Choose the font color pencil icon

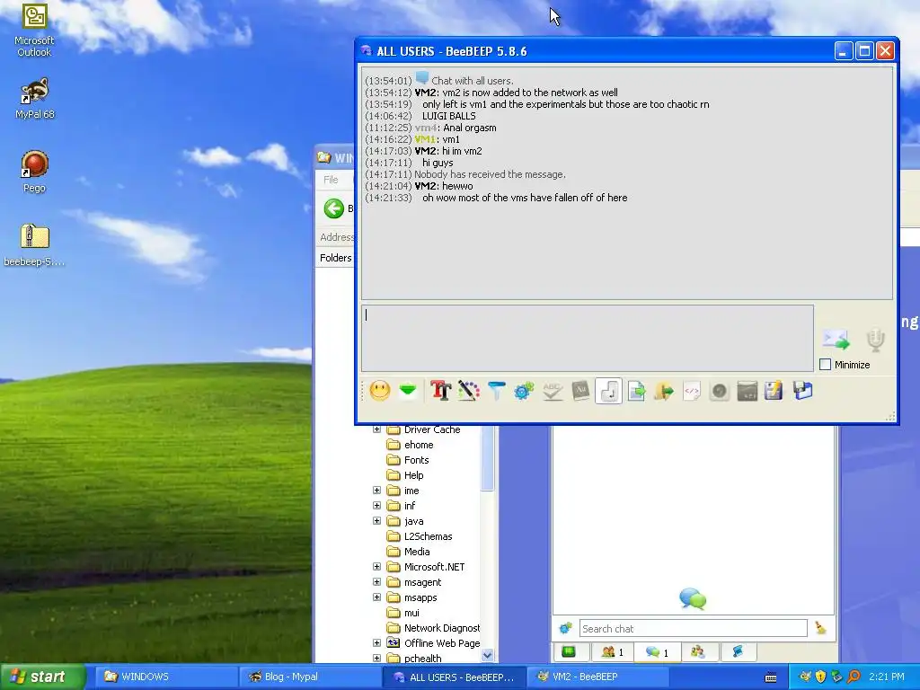tap(469, 391)
